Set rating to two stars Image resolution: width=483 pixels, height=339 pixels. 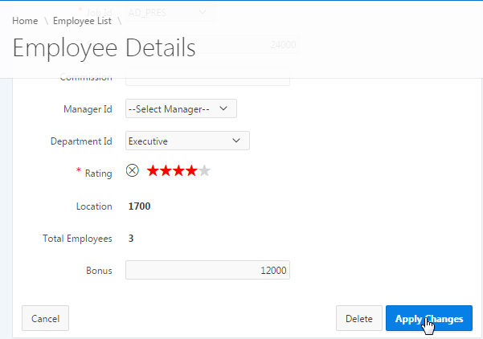[x=166, y=170]
